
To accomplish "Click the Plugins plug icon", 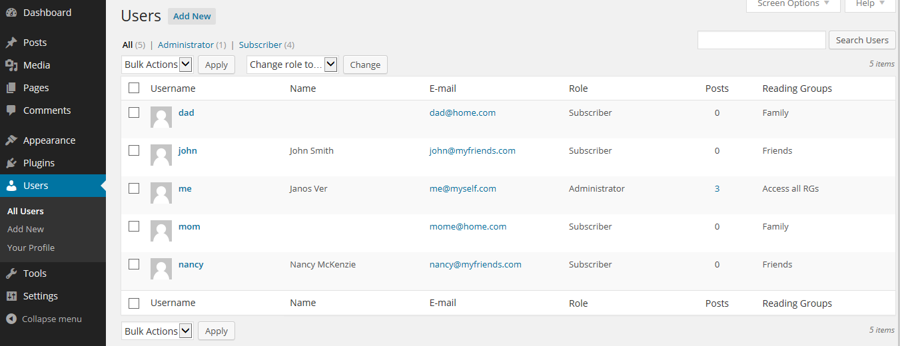I will 11,163.
